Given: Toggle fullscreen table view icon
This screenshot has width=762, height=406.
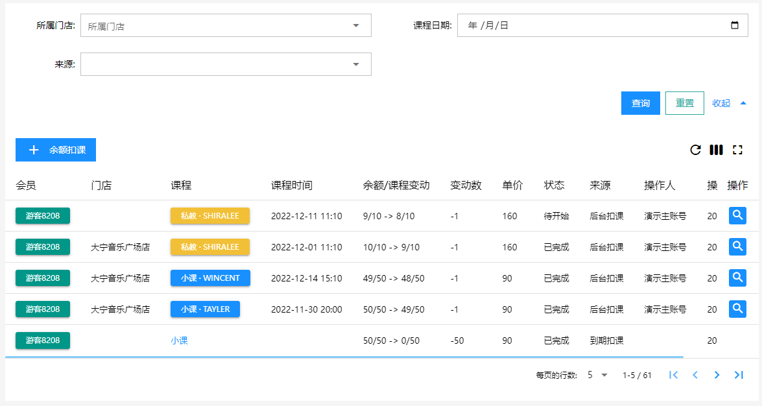Looking at the screenshot, I should click(737, 150).
